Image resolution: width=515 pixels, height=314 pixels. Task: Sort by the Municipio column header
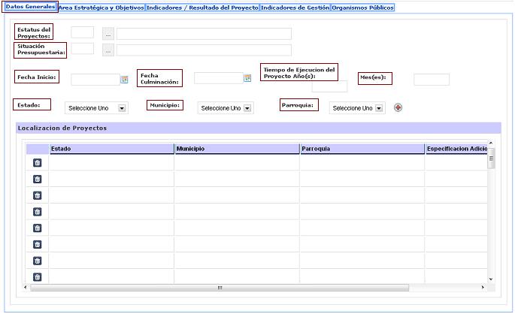[236, 149]
